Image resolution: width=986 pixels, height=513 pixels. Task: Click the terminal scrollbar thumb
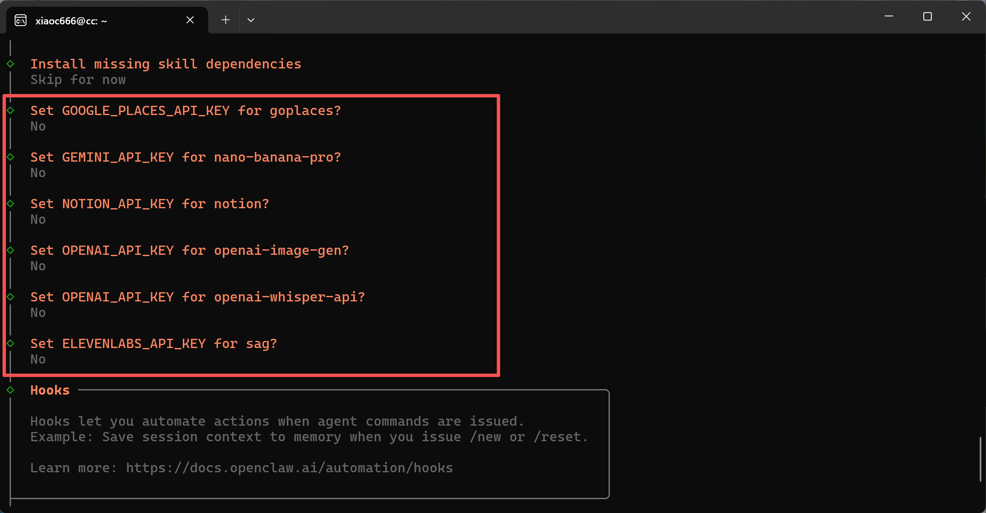[980, 460]
